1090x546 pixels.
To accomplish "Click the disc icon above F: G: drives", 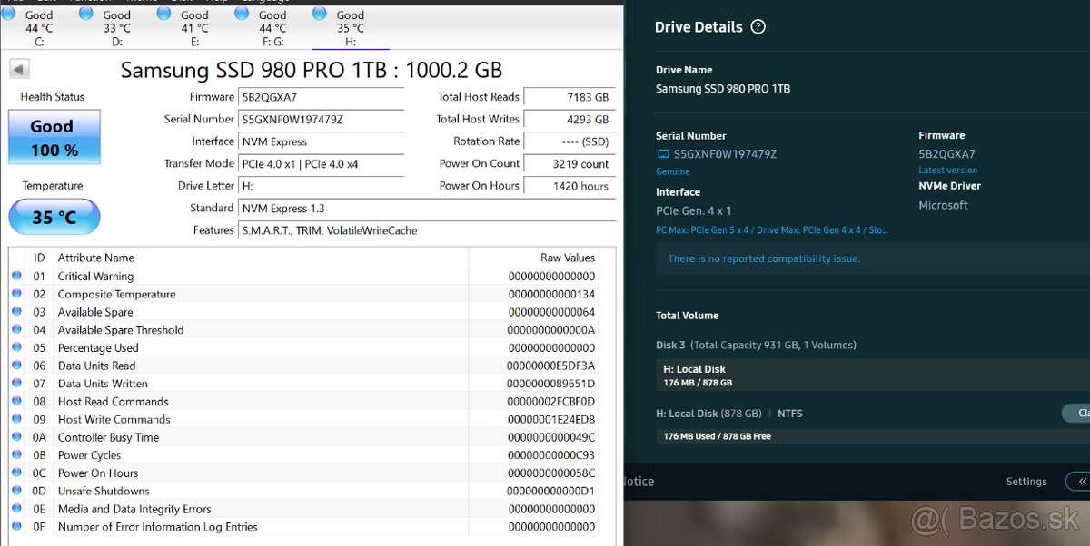I will (x=241, y=13).
